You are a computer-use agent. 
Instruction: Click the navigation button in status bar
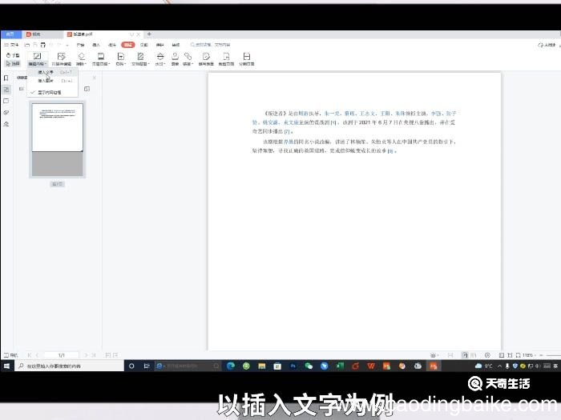[x=10, y=355]
